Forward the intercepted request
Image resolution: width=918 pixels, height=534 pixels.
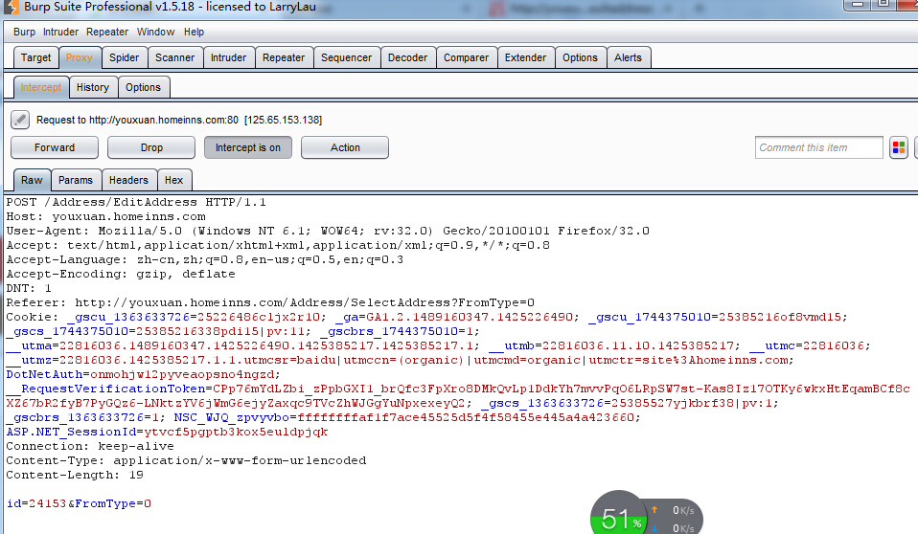(55, 147)
